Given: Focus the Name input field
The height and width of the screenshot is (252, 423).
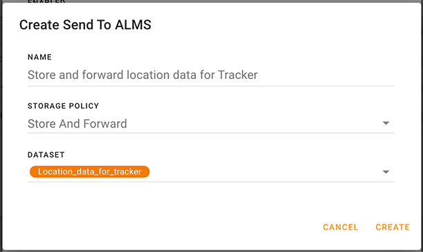Looking at the screenshot, I should (x=210, y=75).
